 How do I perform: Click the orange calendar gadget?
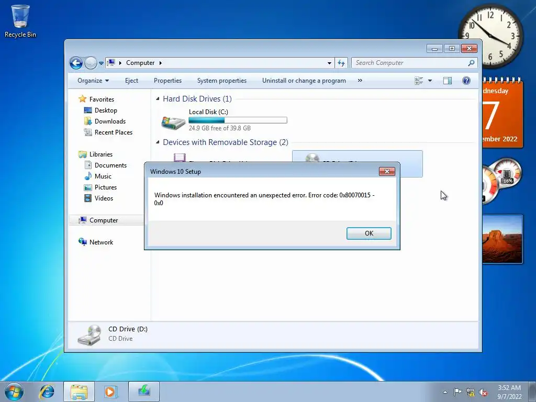point(502,113)
